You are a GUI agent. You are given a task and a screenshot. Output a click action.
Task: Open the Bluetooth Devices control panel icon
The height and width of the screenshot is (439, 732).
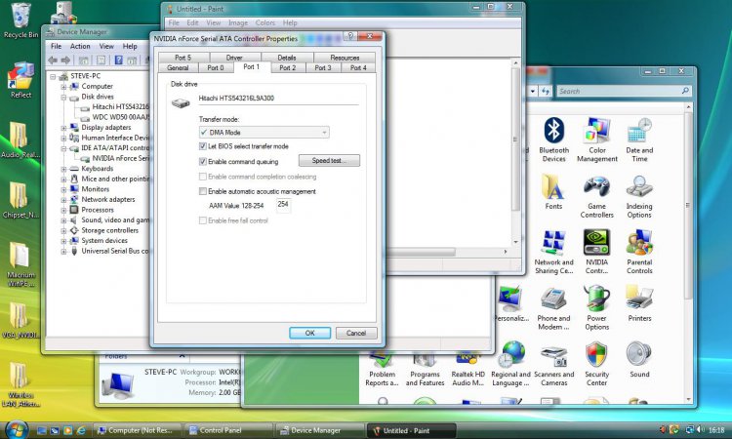[x=553, y=140]
